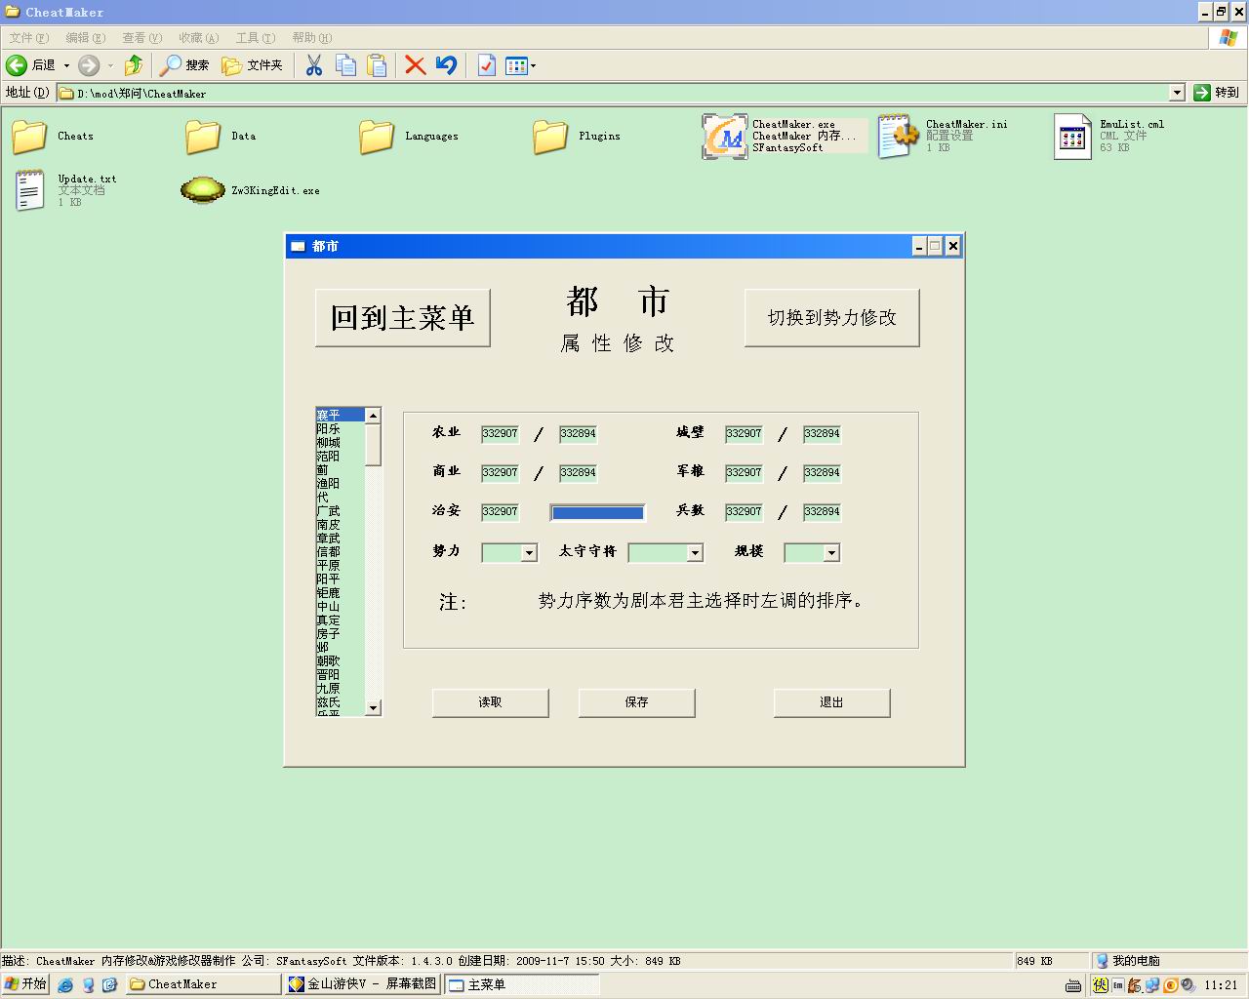Click the 读取 button
This screenshot has height=999, width=1249.
[x=491, y=702]
